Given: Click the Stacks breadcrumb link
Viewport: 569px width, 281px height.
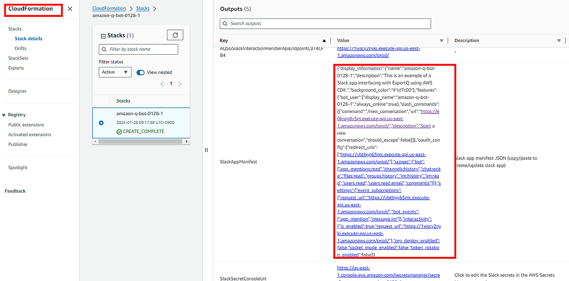Looking at the screenshot, I should [x=143, y=8].
